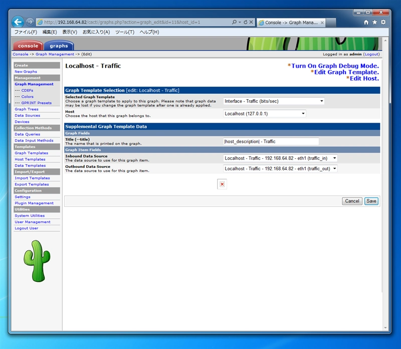Open Settings in sidebar

tap(23, 197)
